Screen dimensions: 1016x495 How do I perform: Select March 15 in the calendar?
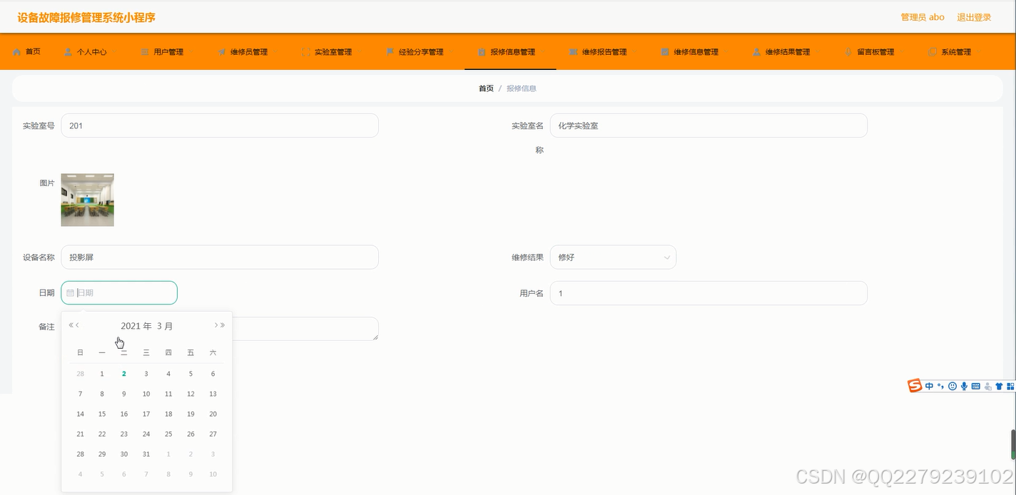tap(101, 414)
